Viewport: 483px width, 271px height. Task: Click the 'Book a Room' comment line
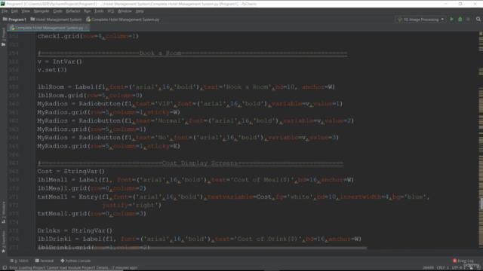point(192,53)
